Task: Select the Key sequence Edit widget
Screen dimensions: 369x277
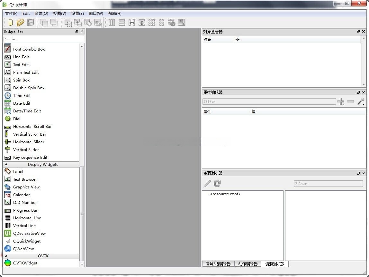Action: point(41,157)
